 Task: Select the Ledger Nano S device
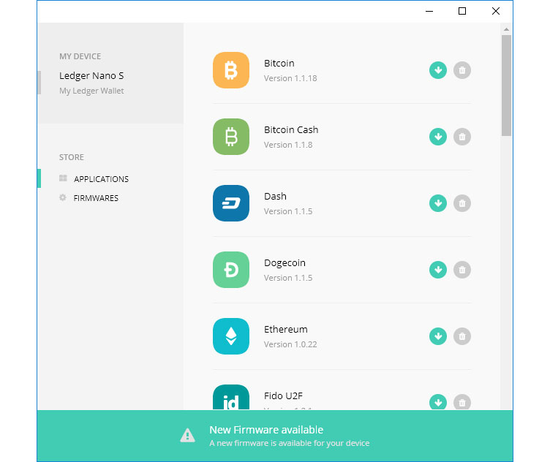point(91,76)
